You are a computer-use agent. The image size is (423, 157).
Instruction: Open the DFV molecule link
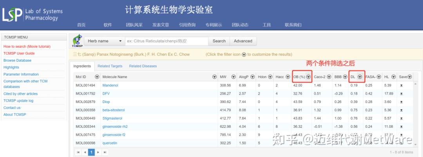coord(106,94)
